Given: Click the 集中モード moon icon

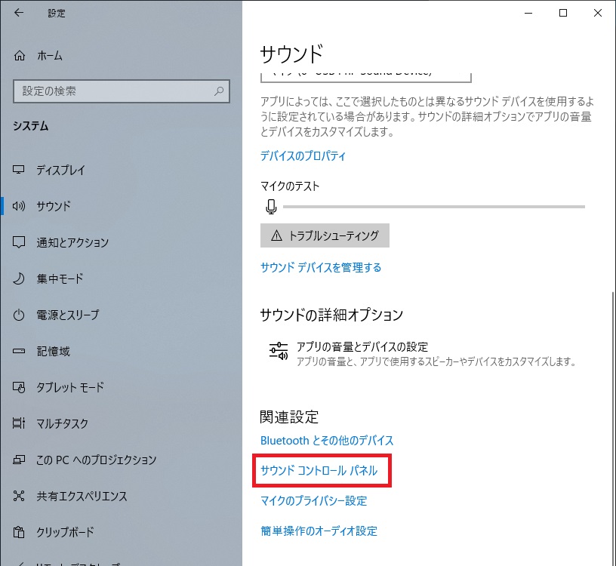Looking at the screenshot, I should (20, 278).
